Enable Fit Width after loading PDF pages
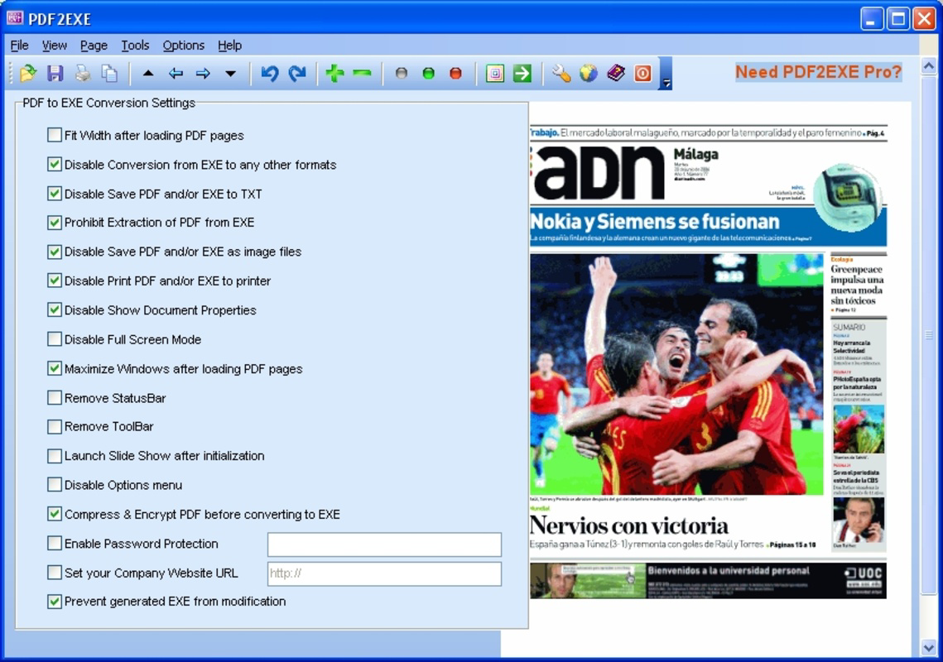Image resolution: width=943 pixels, height=662 pixels. pyautogui.click(x=54, y=135)
